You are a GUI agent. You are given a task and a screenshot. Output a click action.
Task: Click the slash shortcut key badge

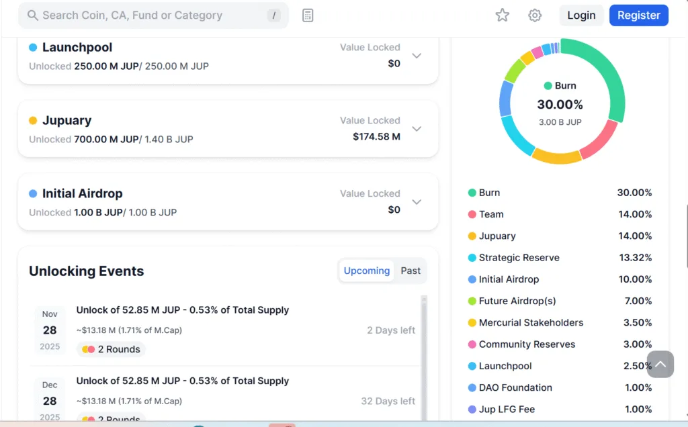coord(273,15)
